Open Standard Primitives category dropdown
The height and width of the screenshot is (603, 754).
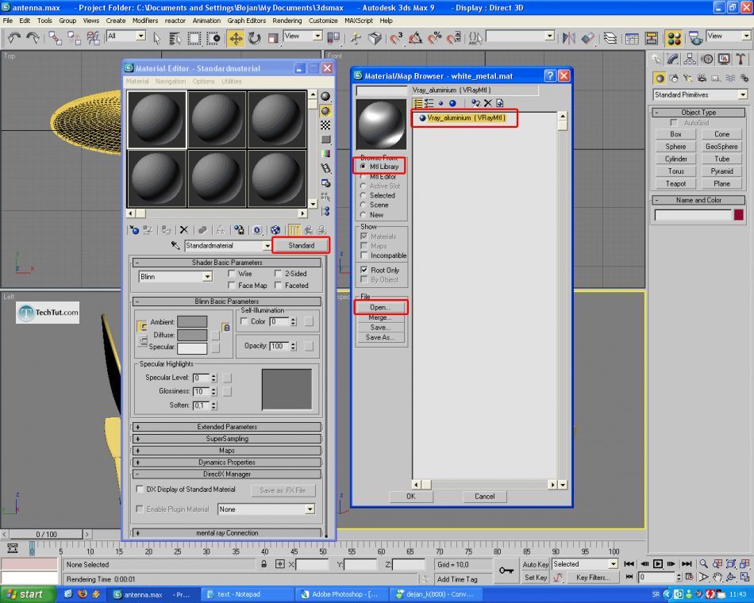tap(743, 94)
